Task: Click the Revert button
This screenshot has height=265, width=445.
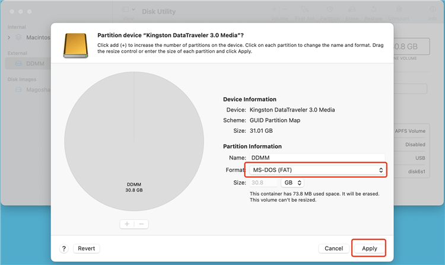Action: click(87, 248)
